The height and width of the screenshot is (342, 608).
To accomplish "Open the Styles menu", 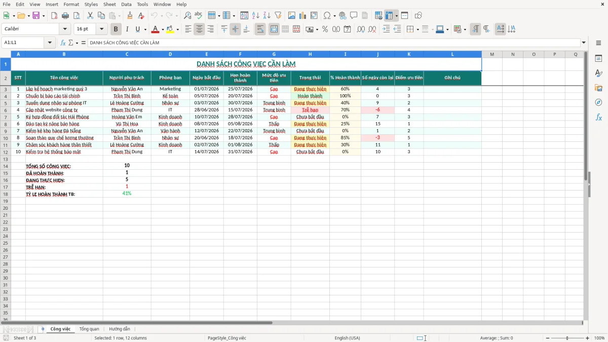I will 91,4.
